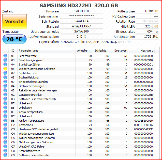Click the 48bit LBA field showing 320.0 GB
The height and width of the screenshot is (160, 162).
[x=148, y=26]
